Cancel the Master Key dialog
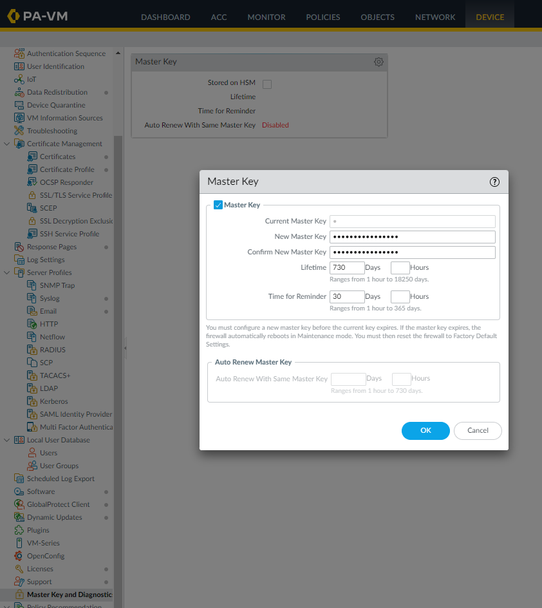 click(478, 431)
